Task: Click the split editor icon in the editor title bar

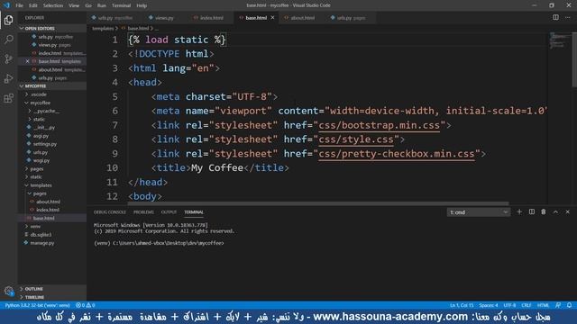Action: (x=555, y=18)
